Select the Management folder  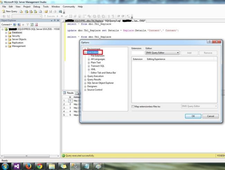pyautogui.click(x=19, y=46)
